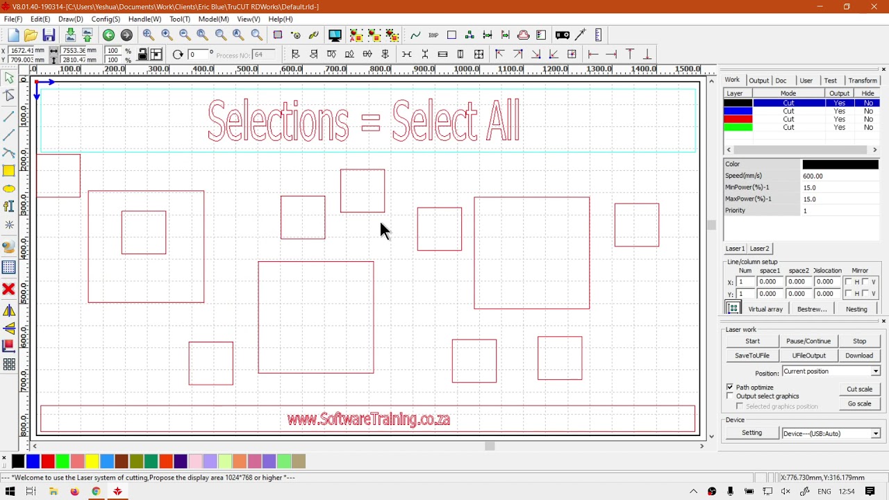Click the Export file icon
Viewport: 889px width, 500px height.
[x=88, y=35]
